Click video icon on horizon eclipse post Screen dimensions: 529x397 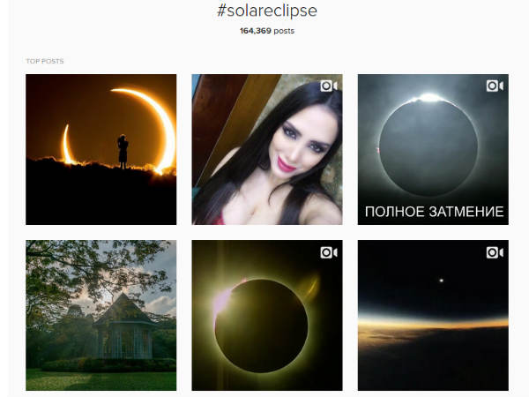[x=495, y=252]
